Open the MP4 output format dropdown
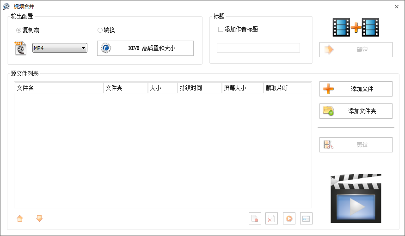 tap(60, 48)
